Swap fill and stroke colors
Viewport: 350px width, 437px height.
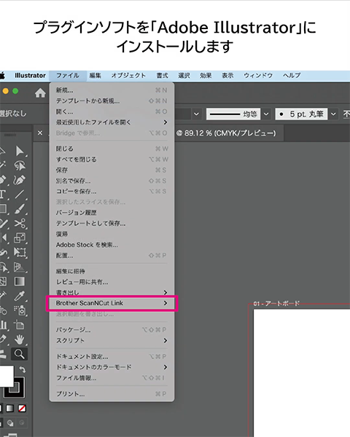22,369
